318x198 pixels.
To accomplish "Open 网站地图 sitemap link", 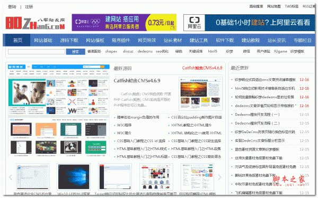I will 274,6.
